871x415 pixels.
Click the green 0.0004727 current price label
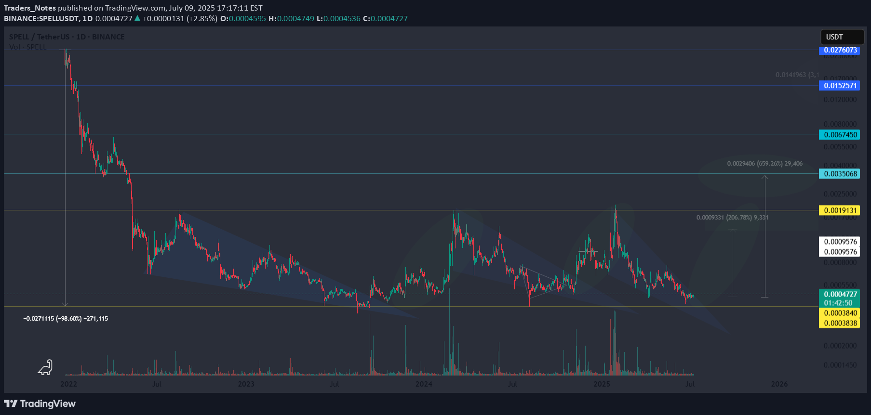click(840, 294)
